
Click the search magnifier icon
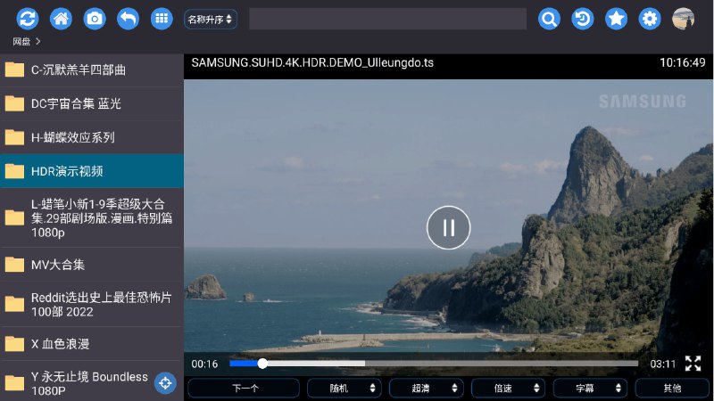pyautogui.click(x=549, y=19)
